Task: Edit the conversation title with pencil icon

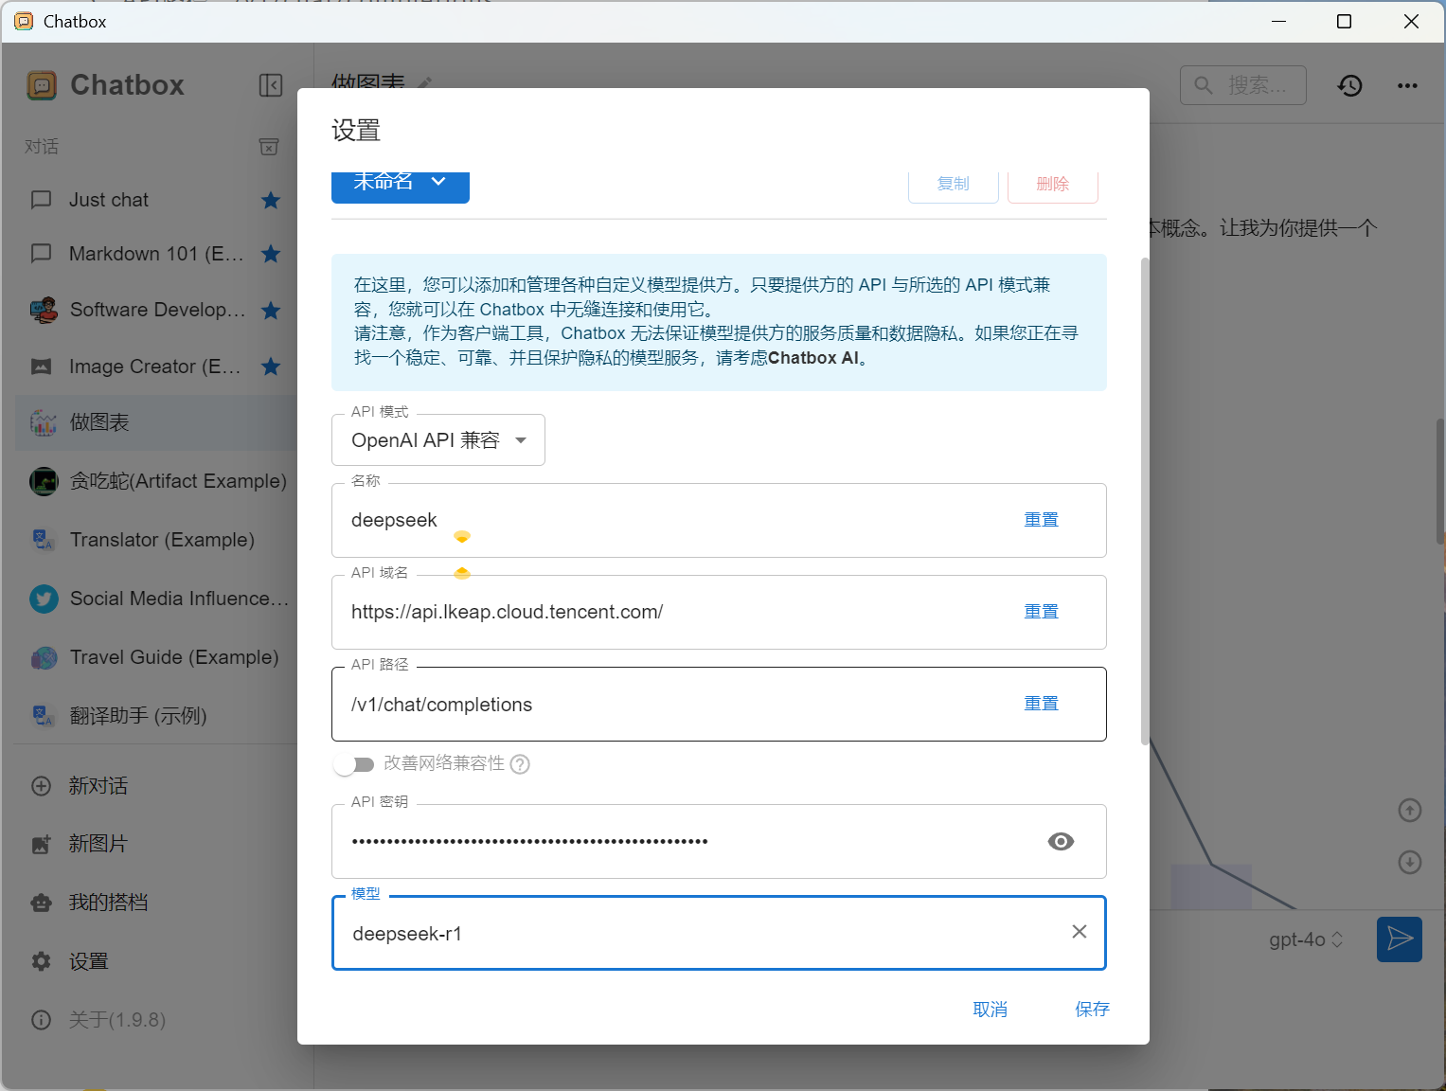Action: [425, 82]
